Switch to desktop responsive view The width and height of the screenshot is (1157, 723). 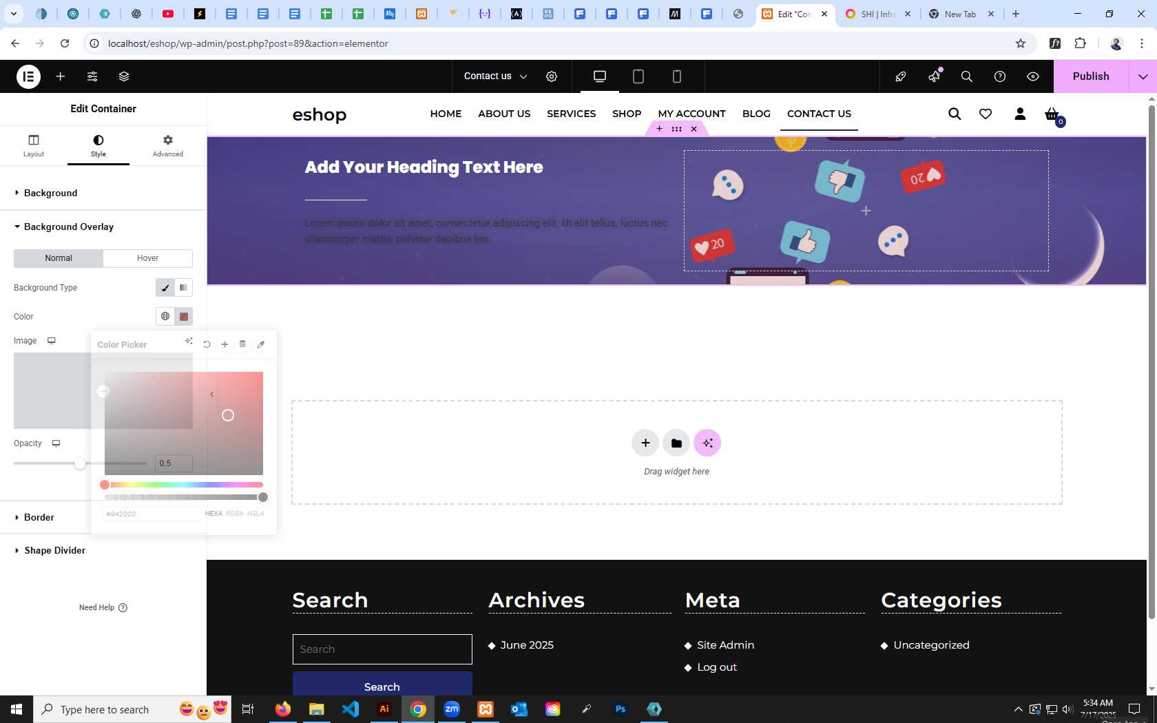click(x=600, y=76)
